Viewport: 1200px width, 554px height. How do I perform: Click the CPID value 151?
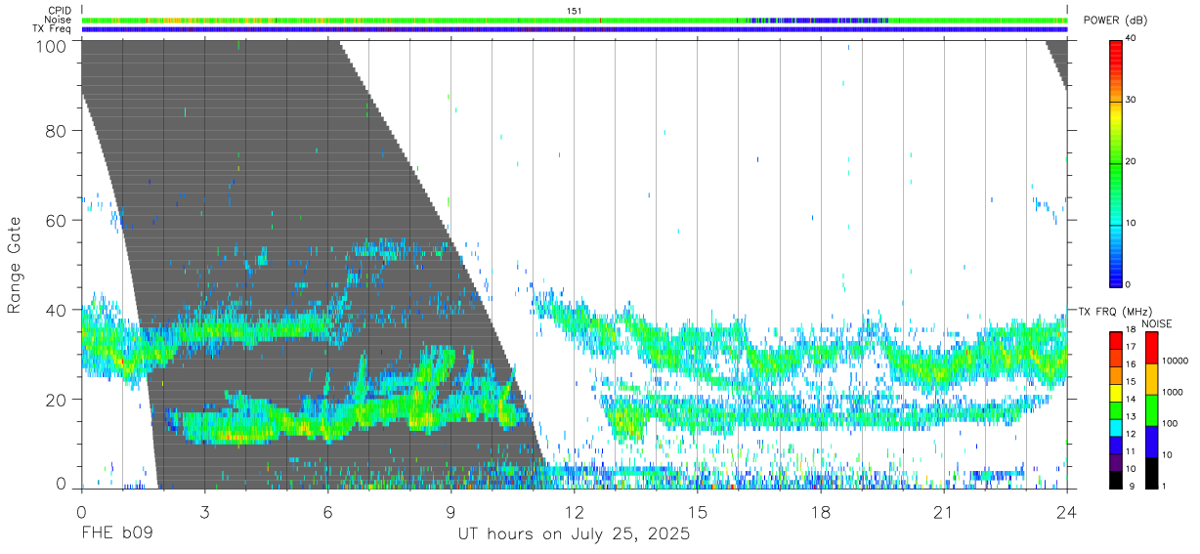pos(575,10)
